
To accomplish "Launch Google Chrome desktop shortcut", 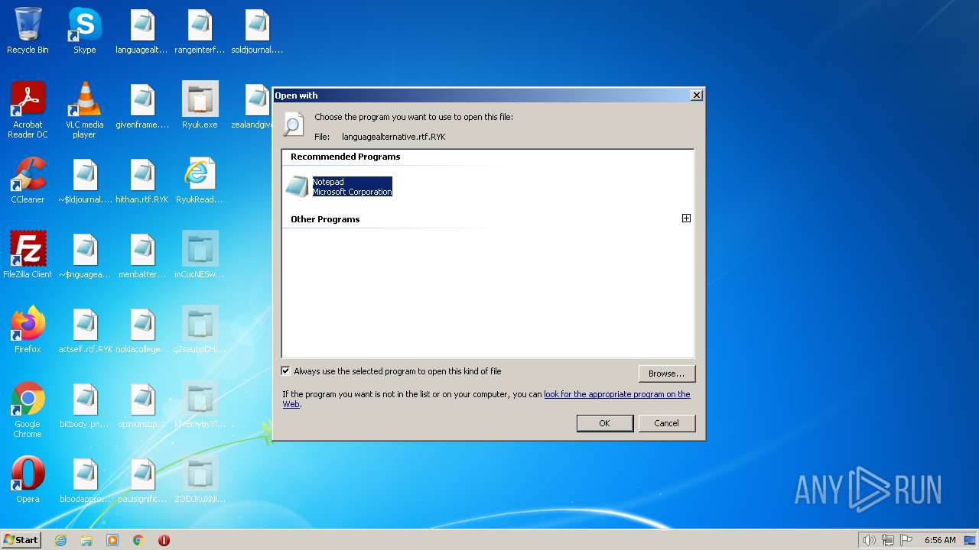I will pos(28,409).
